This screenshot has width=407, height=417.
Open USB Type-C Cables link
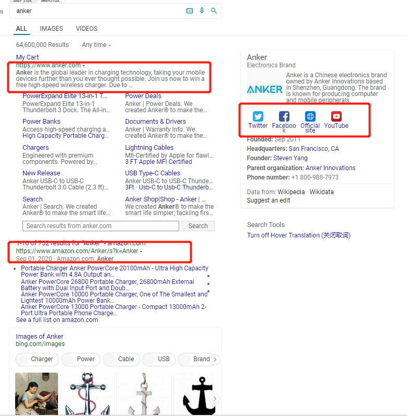(x=153, y=173)
